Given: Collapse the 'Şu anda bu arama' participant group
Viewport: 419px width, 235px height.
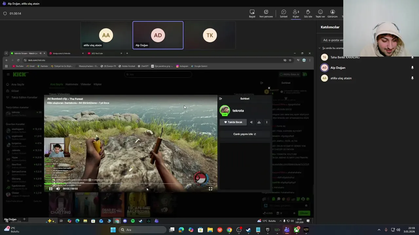Looking at the screenshot, I should tap(319, 48).
